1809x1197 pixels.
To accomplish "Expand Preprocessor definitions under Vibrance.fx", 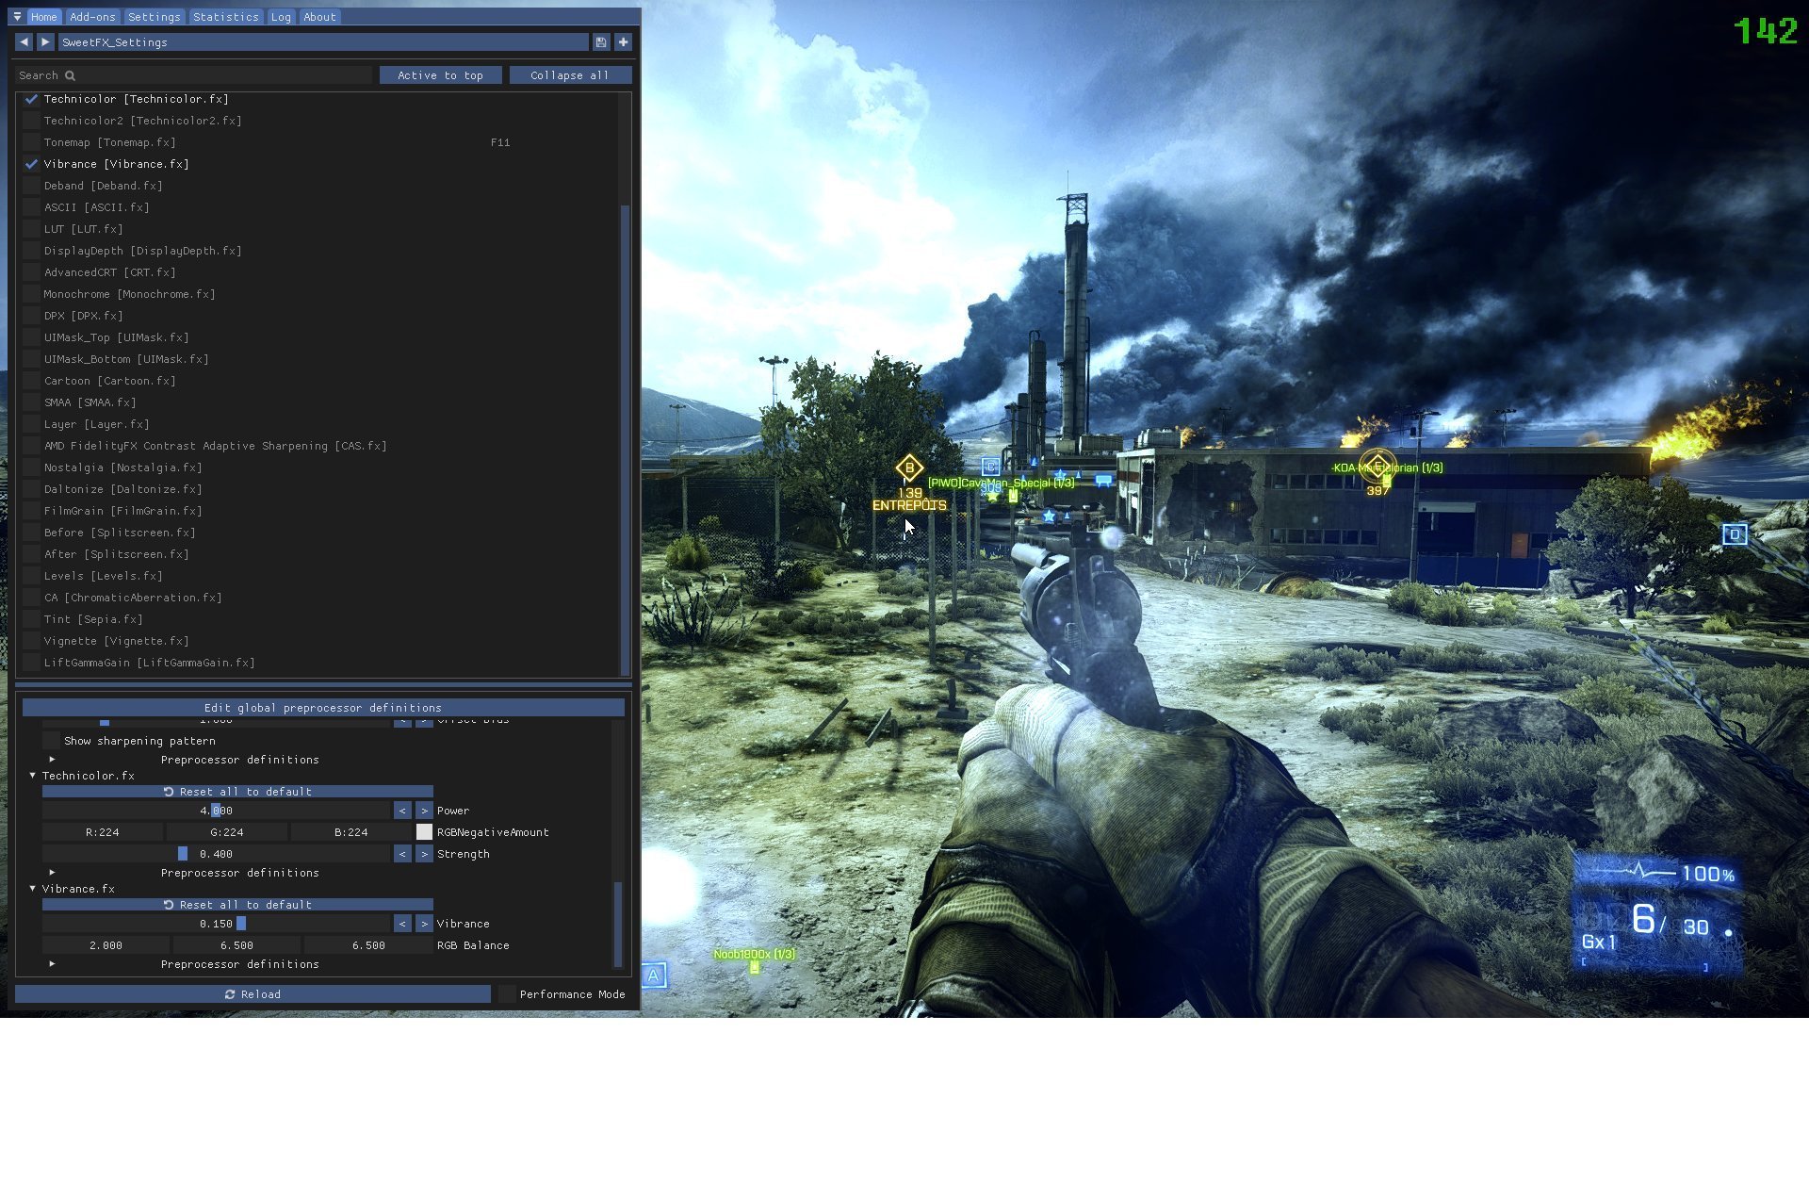I will point(52,964).
